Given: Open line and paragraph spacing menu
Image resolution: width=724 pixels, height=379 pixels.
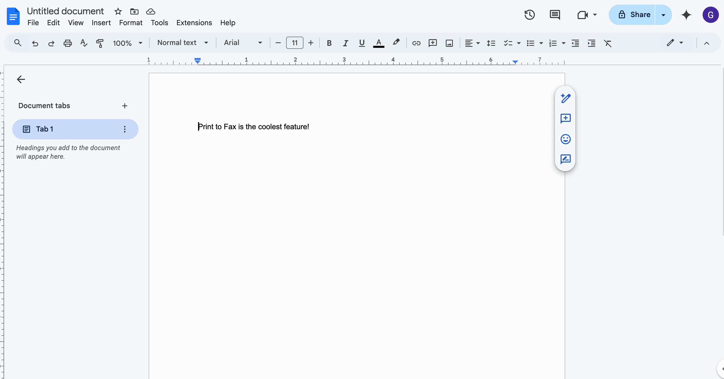Looking at the screenshot, I should pyautogui.click(x=491, y=43).
